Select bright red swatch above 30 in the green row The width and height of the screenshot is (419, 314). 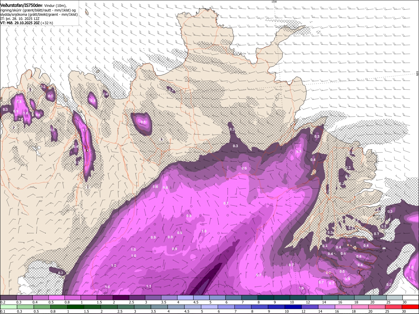click(x=410, y=307)
